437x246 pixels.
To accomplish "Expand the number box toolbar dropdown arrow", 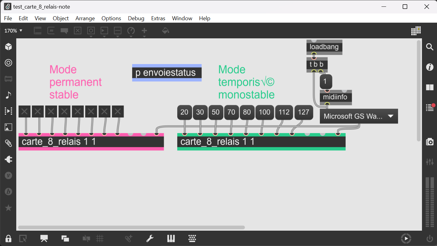I will click(117, 37).
